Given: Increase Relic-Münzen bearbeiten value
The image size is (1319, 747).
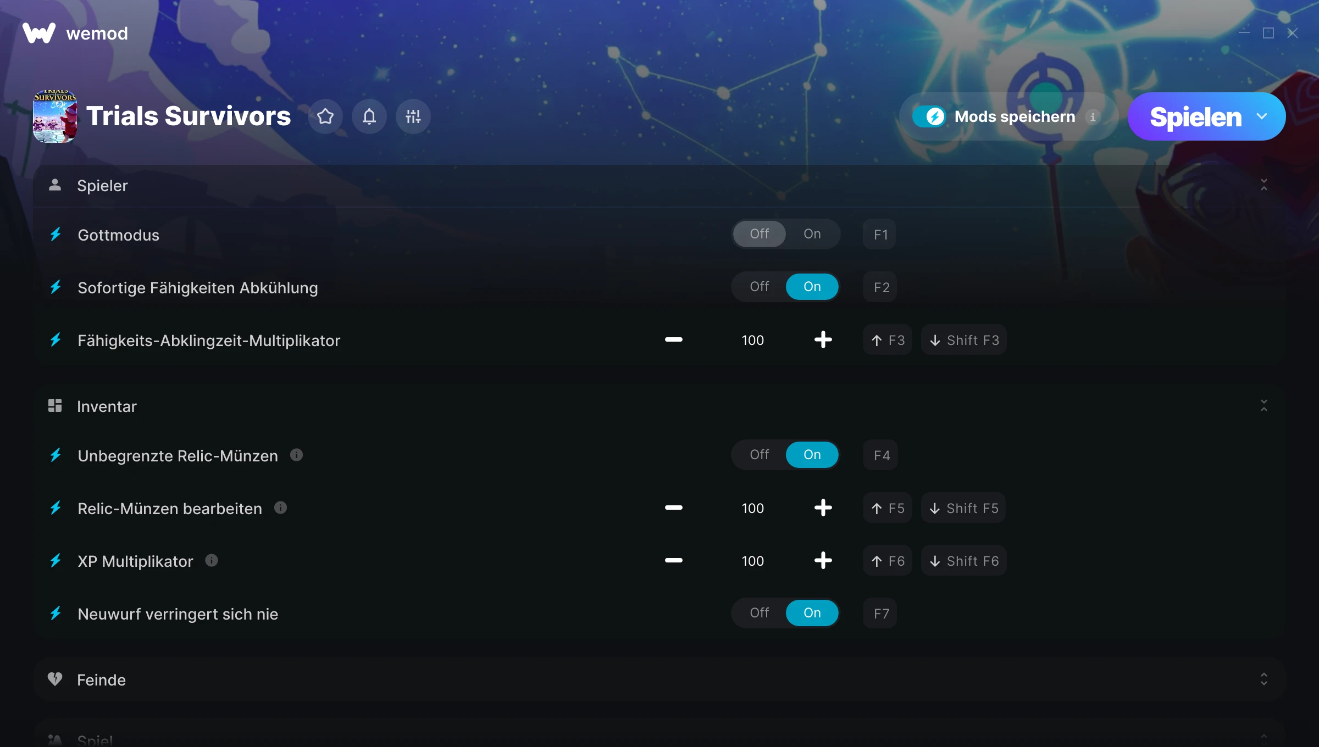Looking at the screenshot, I should point(823,508).
